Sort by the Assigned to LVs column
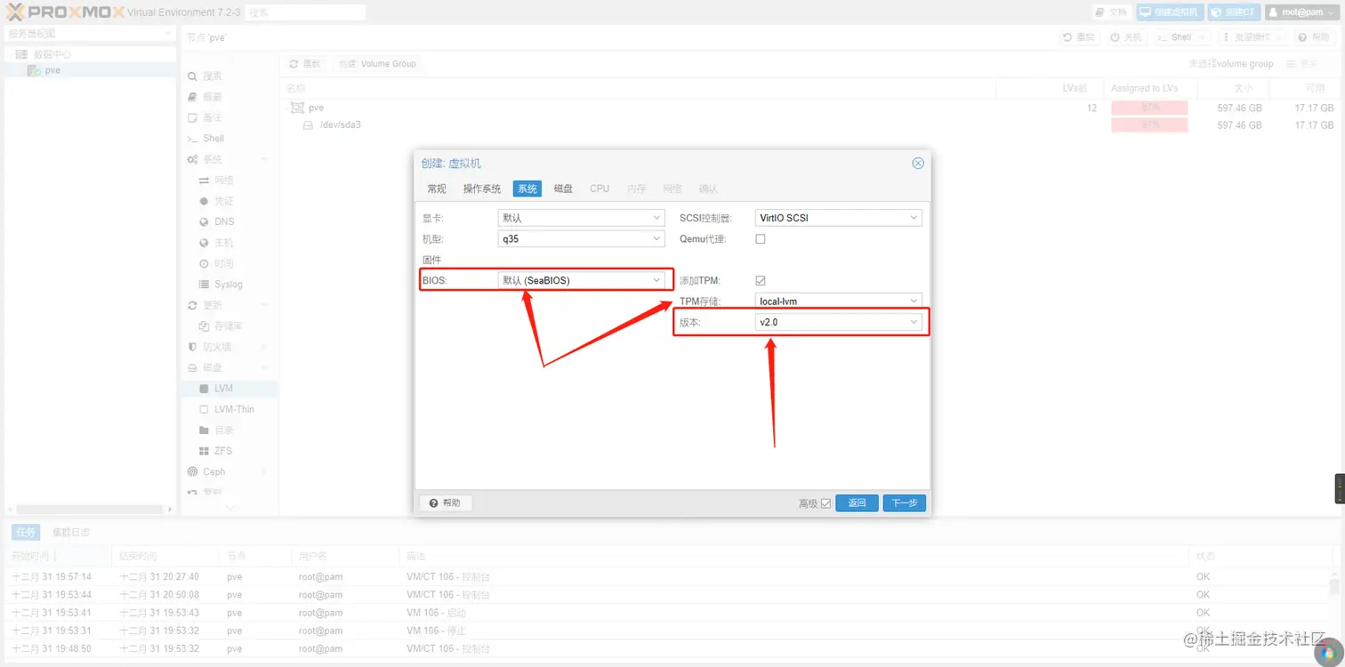This screenshot has width=1345, height=667. [x=1150, y=89]
